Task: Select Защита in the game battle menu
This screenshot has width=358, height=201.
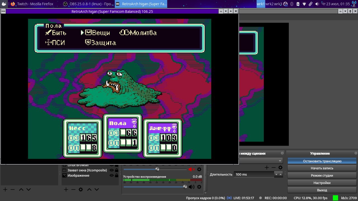Action: coord(100,43)
